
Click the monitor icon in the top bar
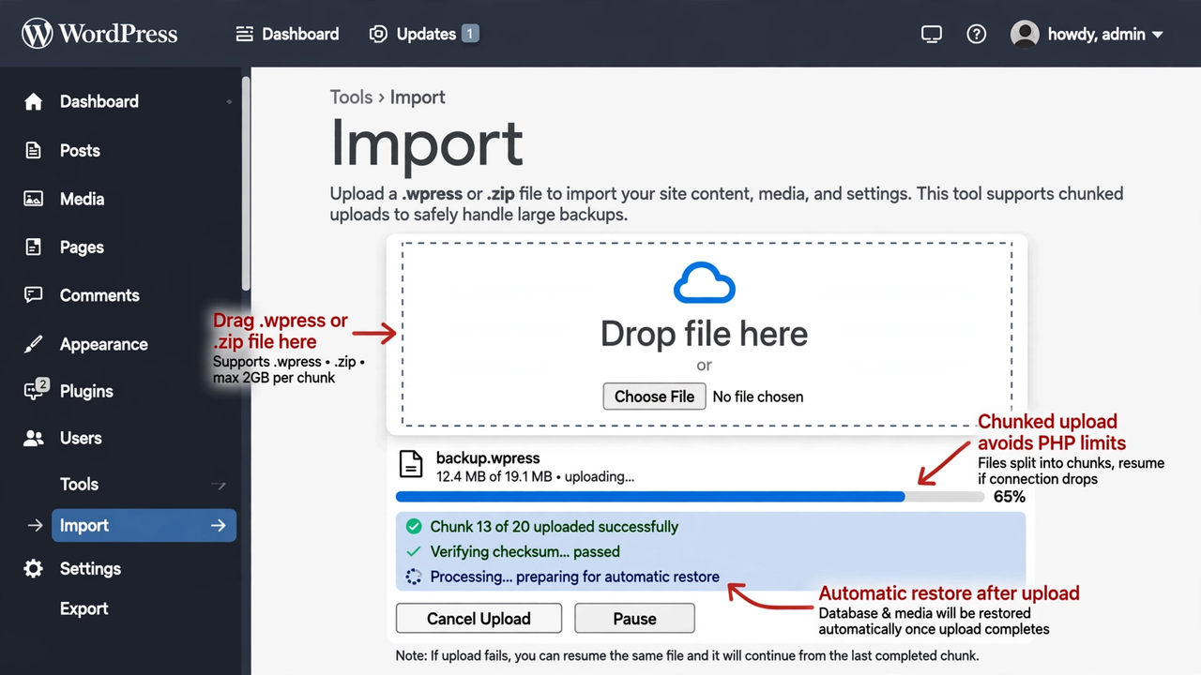[x=931, y=35]
